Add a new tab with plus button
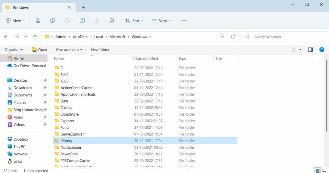The image size is (329, 173). (83, 8)
